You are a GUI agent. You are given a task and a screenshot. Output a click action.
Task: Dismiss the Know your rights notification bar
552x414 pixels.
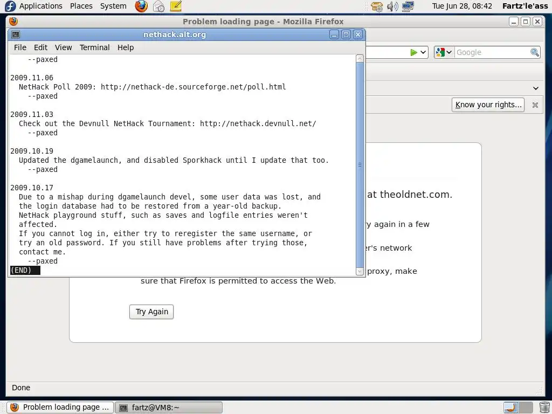535,105
